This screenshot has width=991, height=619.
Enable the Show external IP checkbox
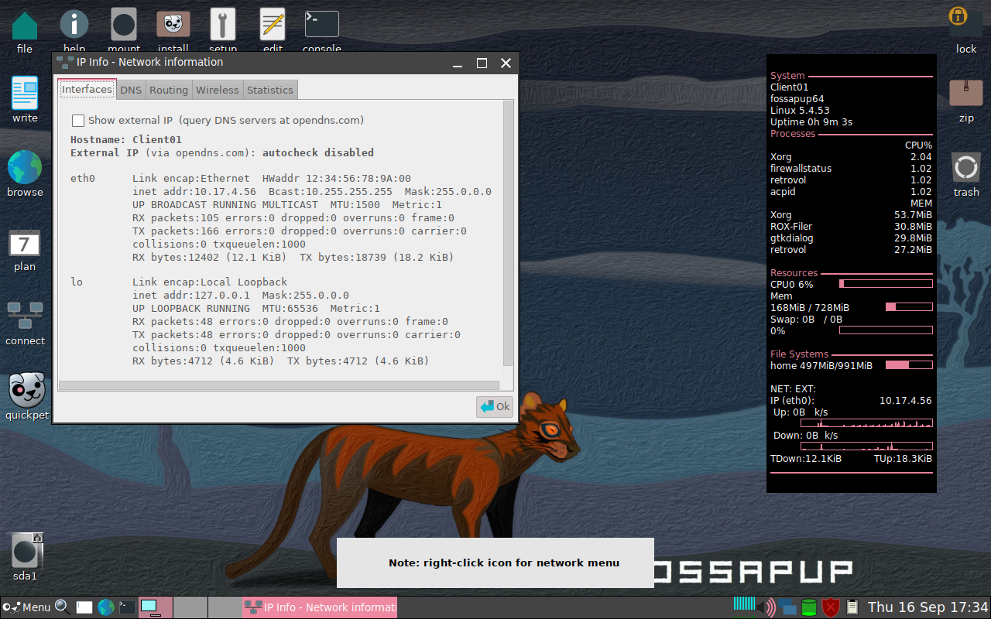(x=77, y=121)
